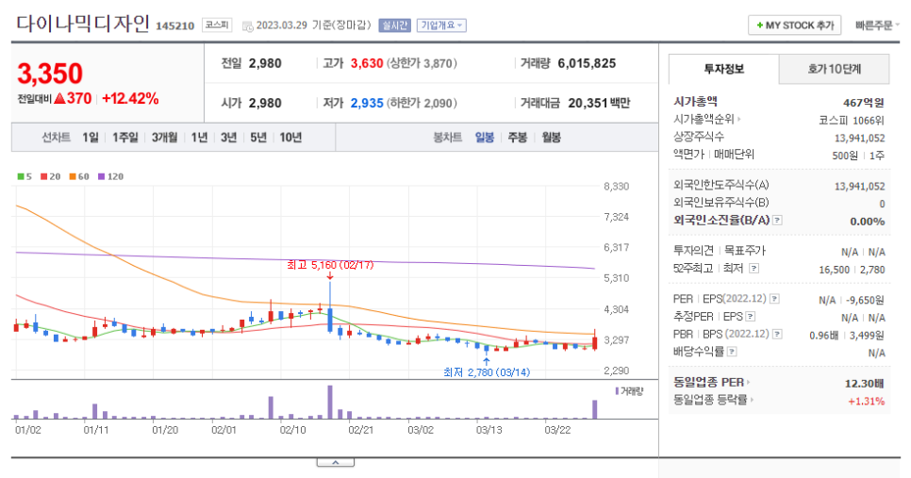Select the 3개월 line chart period
Screen dimensions: 911x478
(164, 137)
